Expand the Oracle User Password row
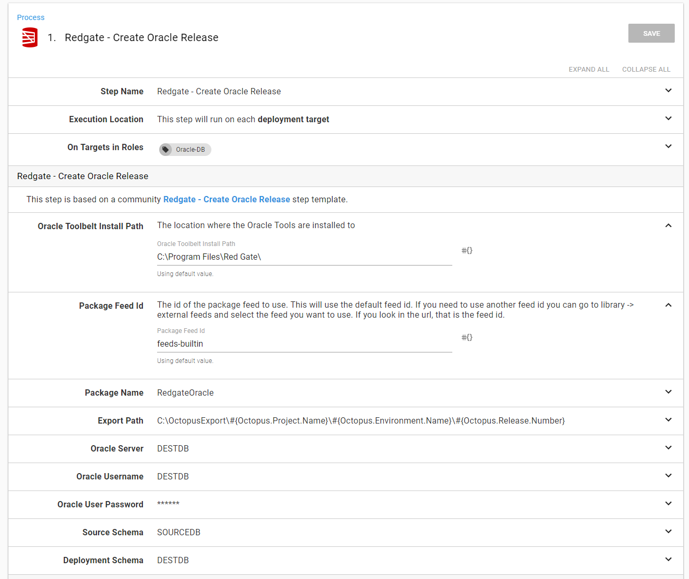 coord(668,504)
